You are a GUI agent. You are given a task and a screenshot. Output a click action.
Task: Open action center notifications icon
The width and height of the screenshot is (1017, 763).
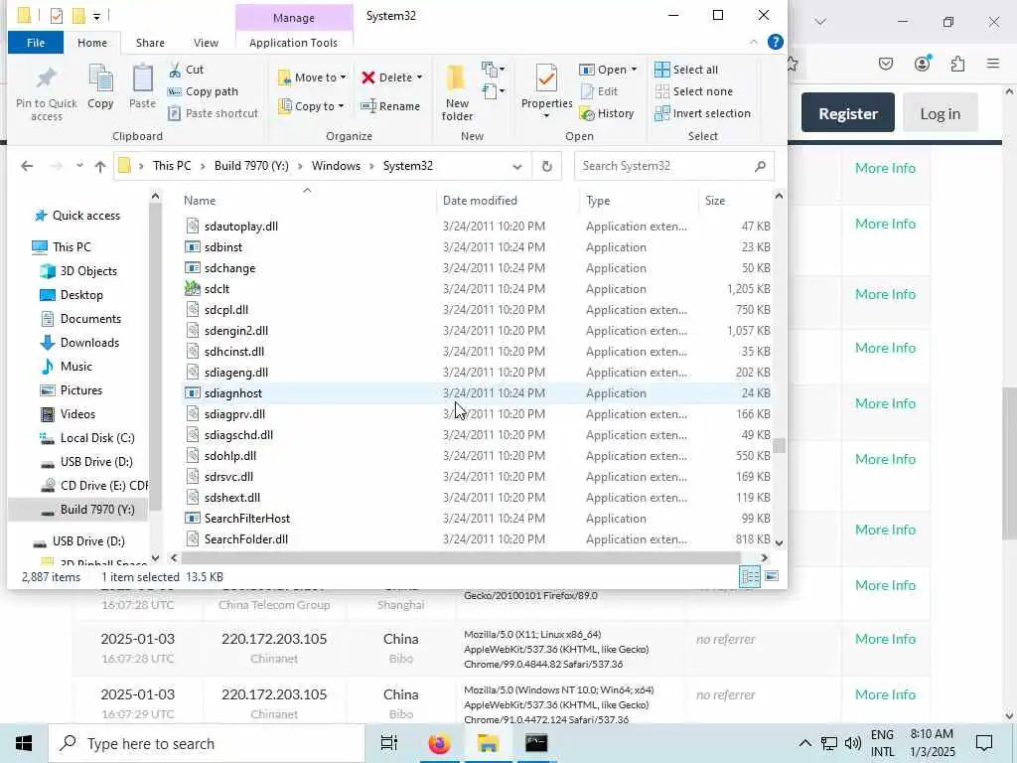[x=984, y=743]
